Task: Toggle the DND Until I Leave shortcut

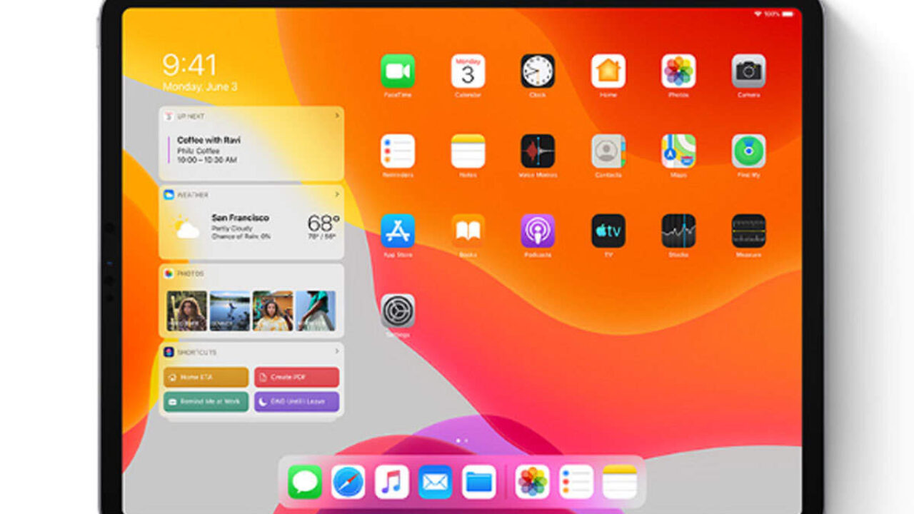Action: coord(296,401)
